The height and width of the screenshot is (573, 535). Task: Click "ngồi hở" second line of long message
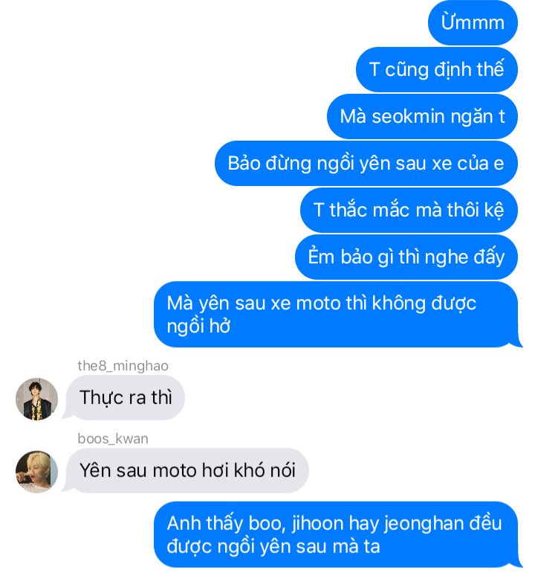coord(198,327)
